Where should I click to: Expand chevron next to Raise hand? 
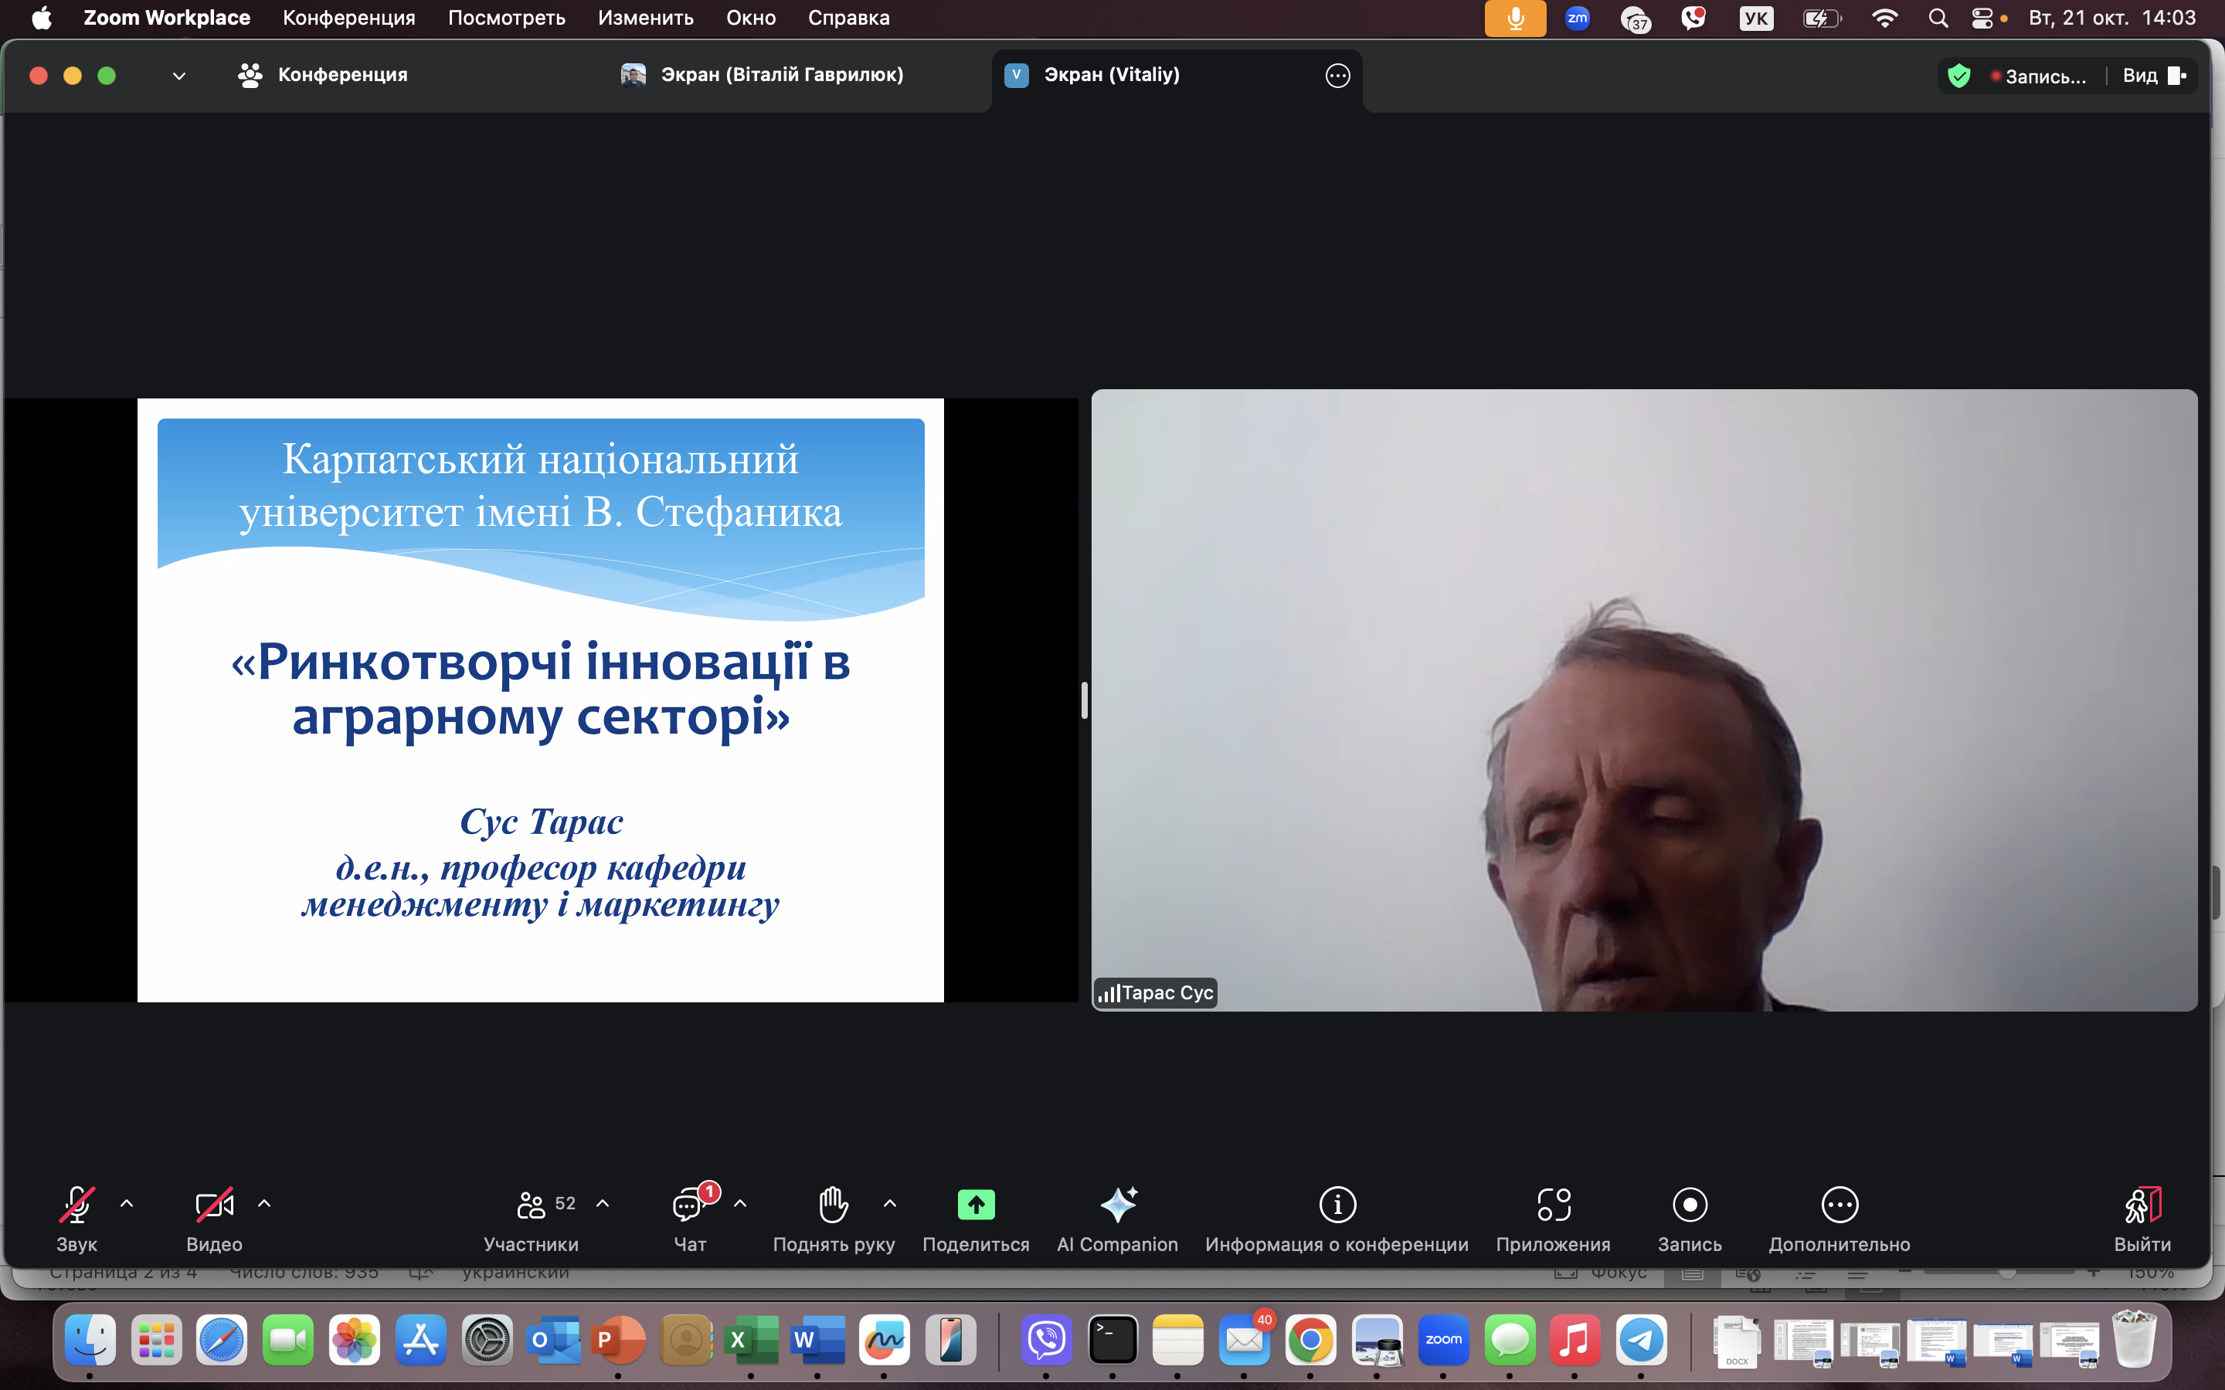(889, 1203)
